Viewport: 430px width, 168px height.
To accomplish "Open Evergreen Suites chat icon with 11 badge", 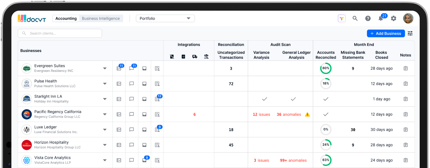I will coord(132,68).
